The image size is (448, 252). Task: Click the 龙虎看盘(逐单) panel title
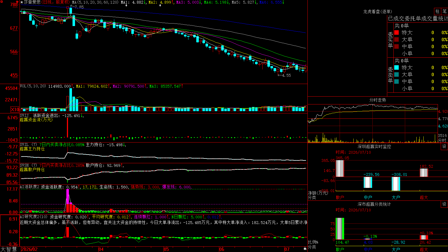point(378,11)
